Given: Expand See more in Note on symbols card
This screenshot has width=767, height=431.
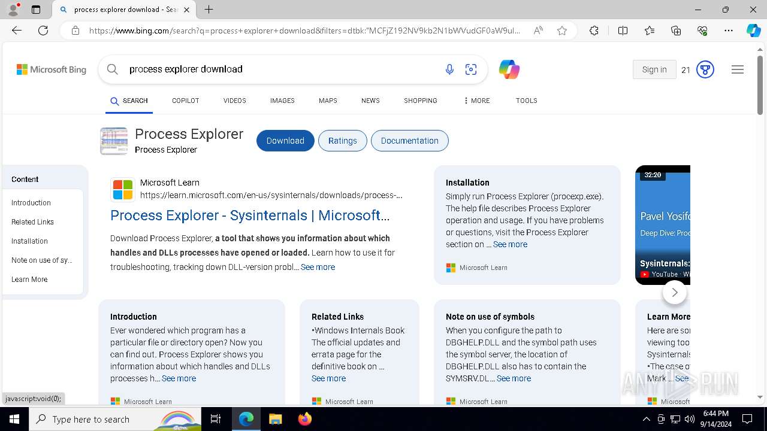Looking at the screenshot, I should [514, 378].
